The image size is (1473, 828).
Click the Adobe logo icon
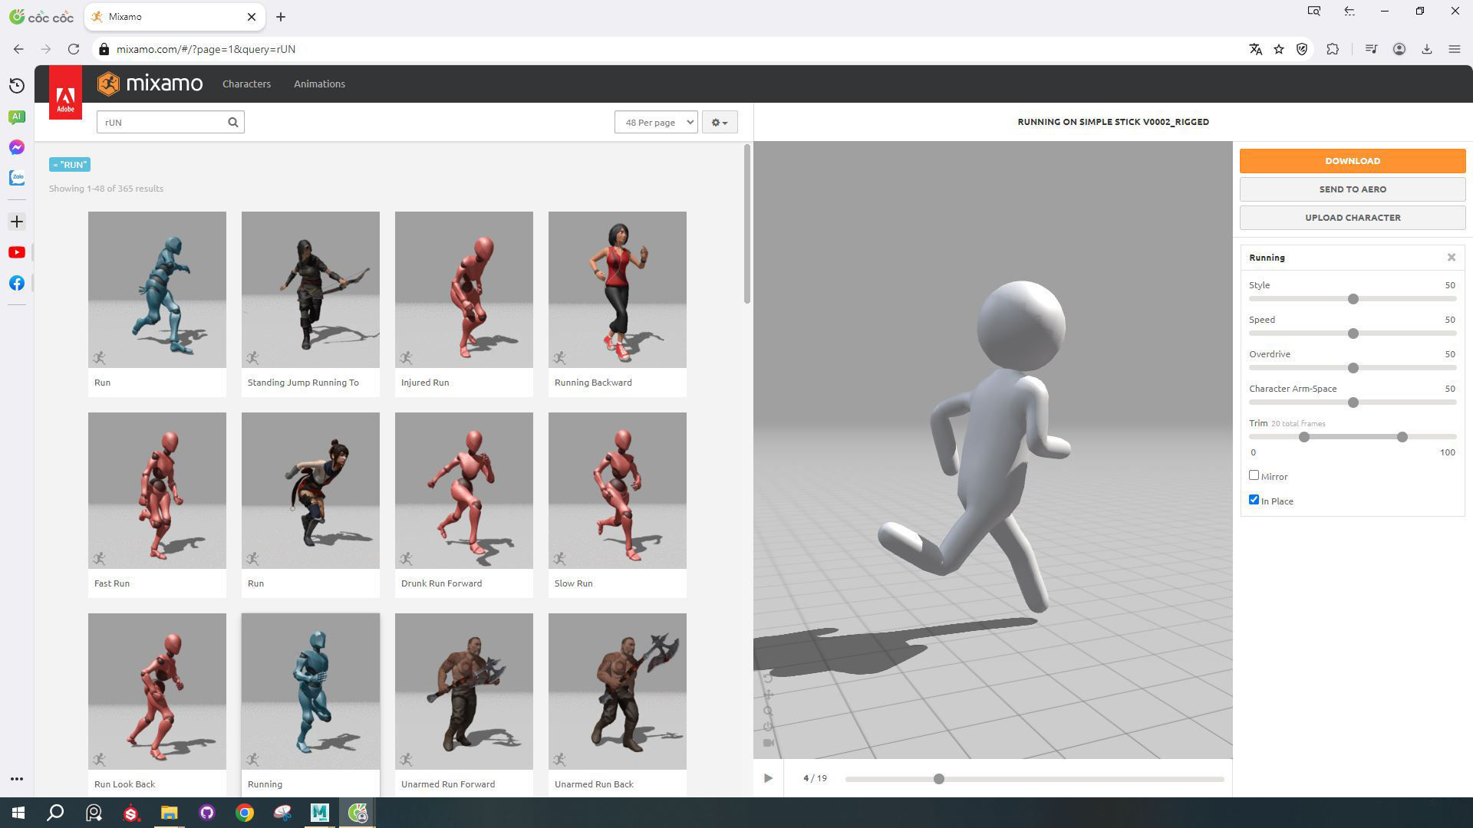[65, 93]
